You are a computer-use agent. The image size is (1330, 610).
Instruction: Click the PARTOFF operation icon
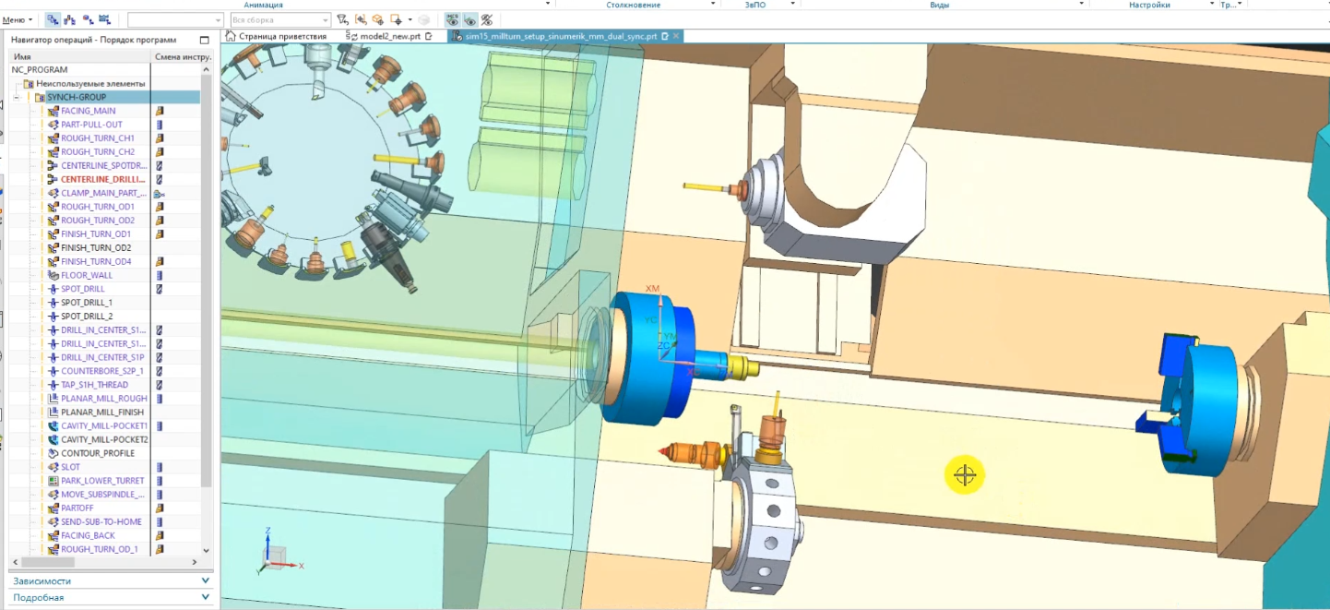[53, 508]
